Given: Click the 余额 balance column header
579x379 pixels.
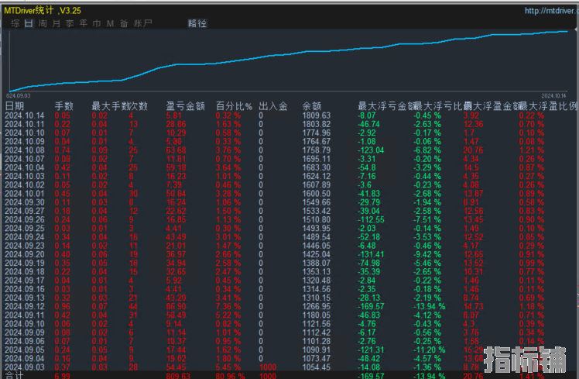Looking at the screenshot, I should tap(311, 105).
